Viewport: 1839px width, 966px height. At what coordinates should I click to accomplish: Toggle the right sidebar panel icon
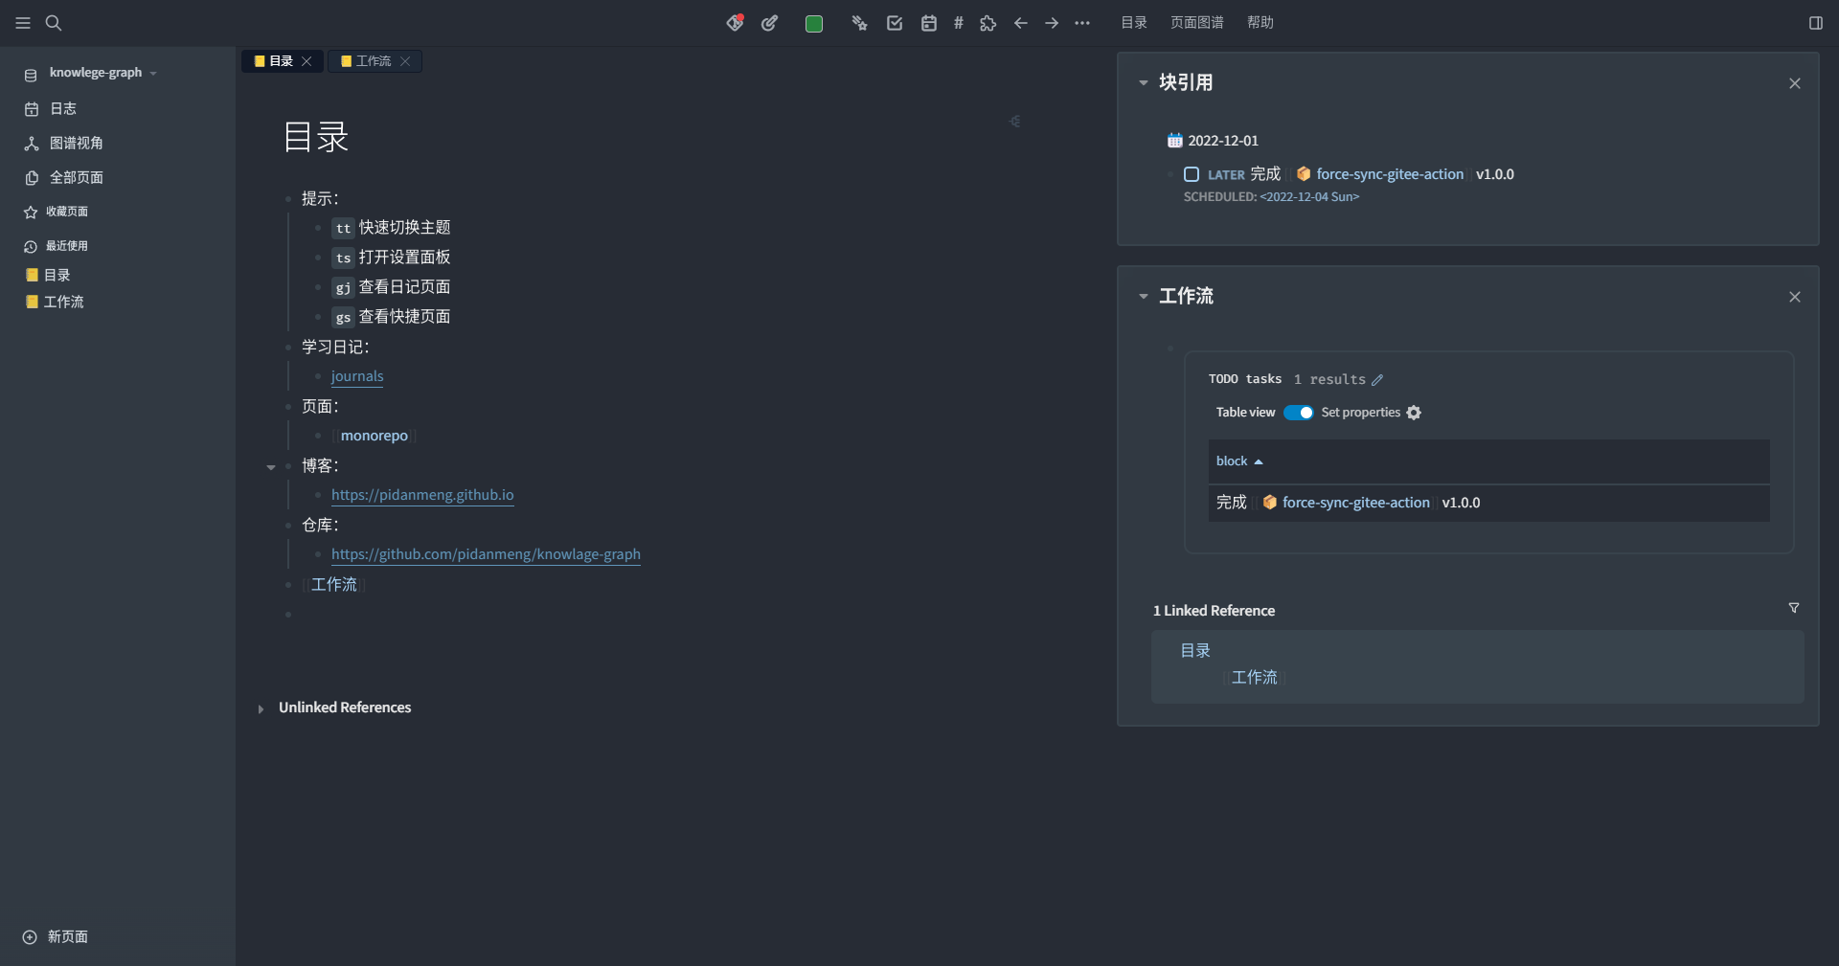click(x=1815, y=23)
